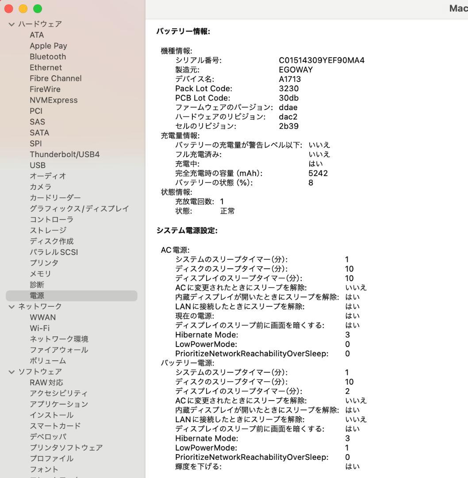Open Thunderbolt/USB4 in the sidebar

[65, 154]
